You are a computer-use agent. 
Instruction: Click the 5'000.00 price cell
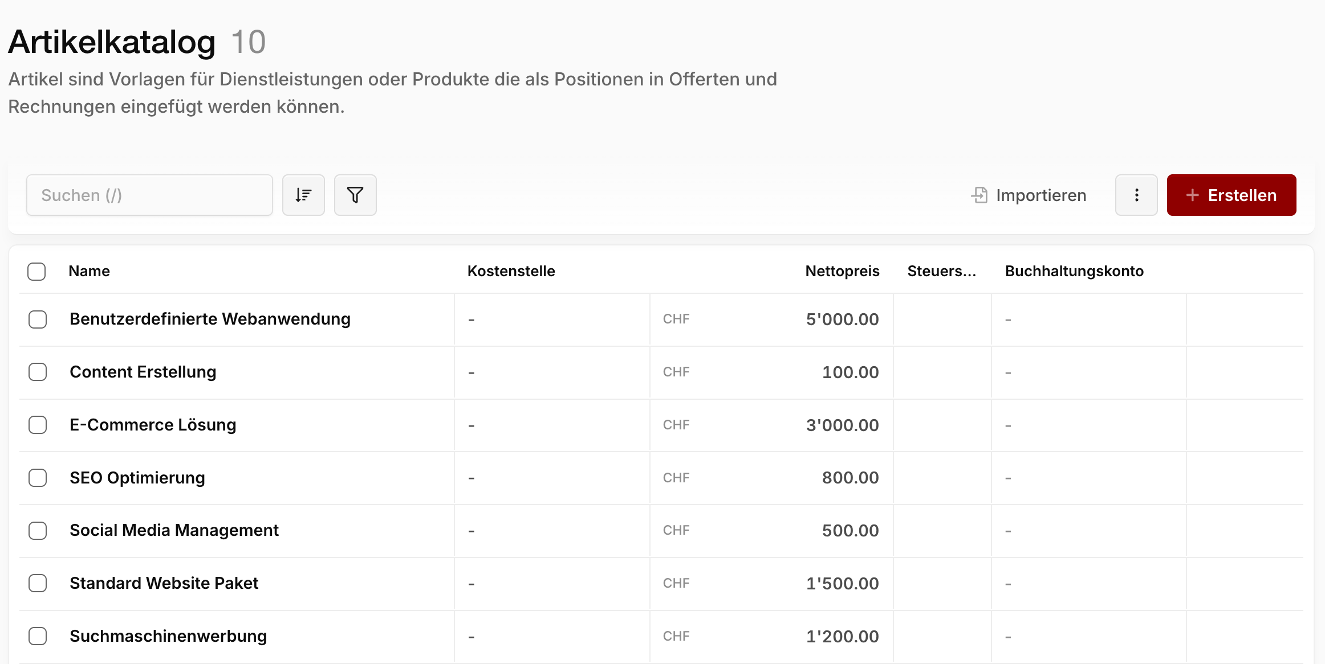(x=842, y=319)
